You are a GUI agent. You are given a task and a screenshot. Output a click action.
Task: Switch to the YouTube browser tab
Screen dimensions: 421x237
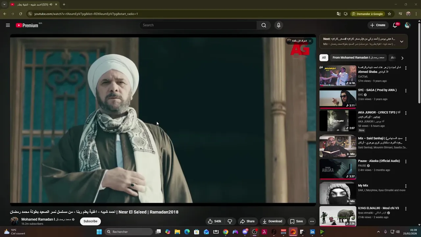coord(34,5)
